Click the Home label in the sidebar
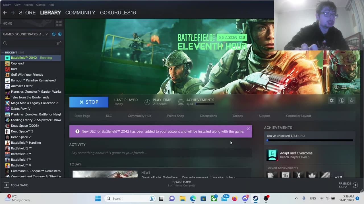The image size is (364, 204). coord(7,24)
